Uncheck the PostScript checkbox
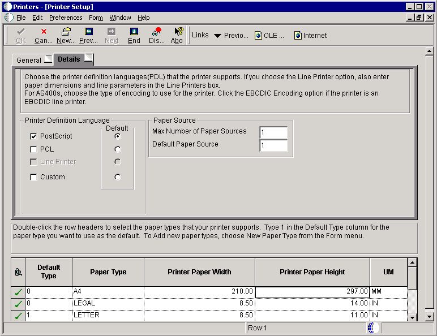The height and width of the screenshot is (336, 437). coord(33,136)
